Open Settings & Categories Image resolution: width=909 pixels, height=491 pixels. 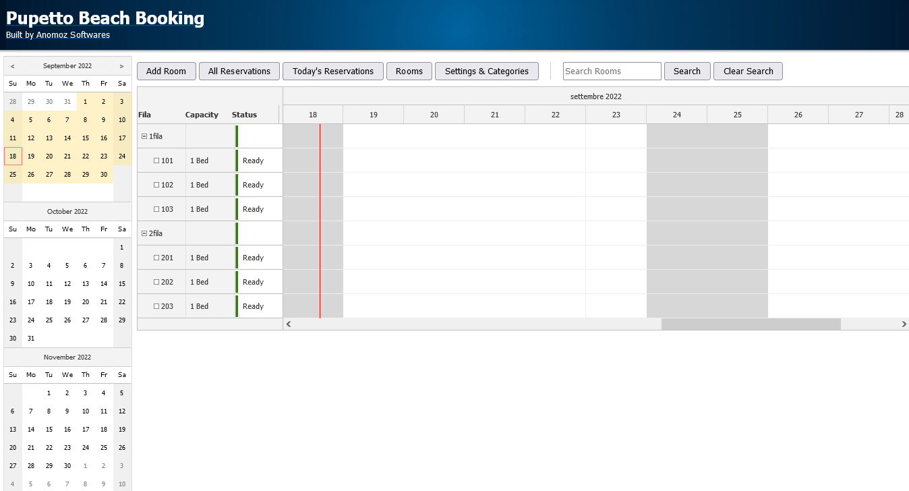(x=486, y=71)
